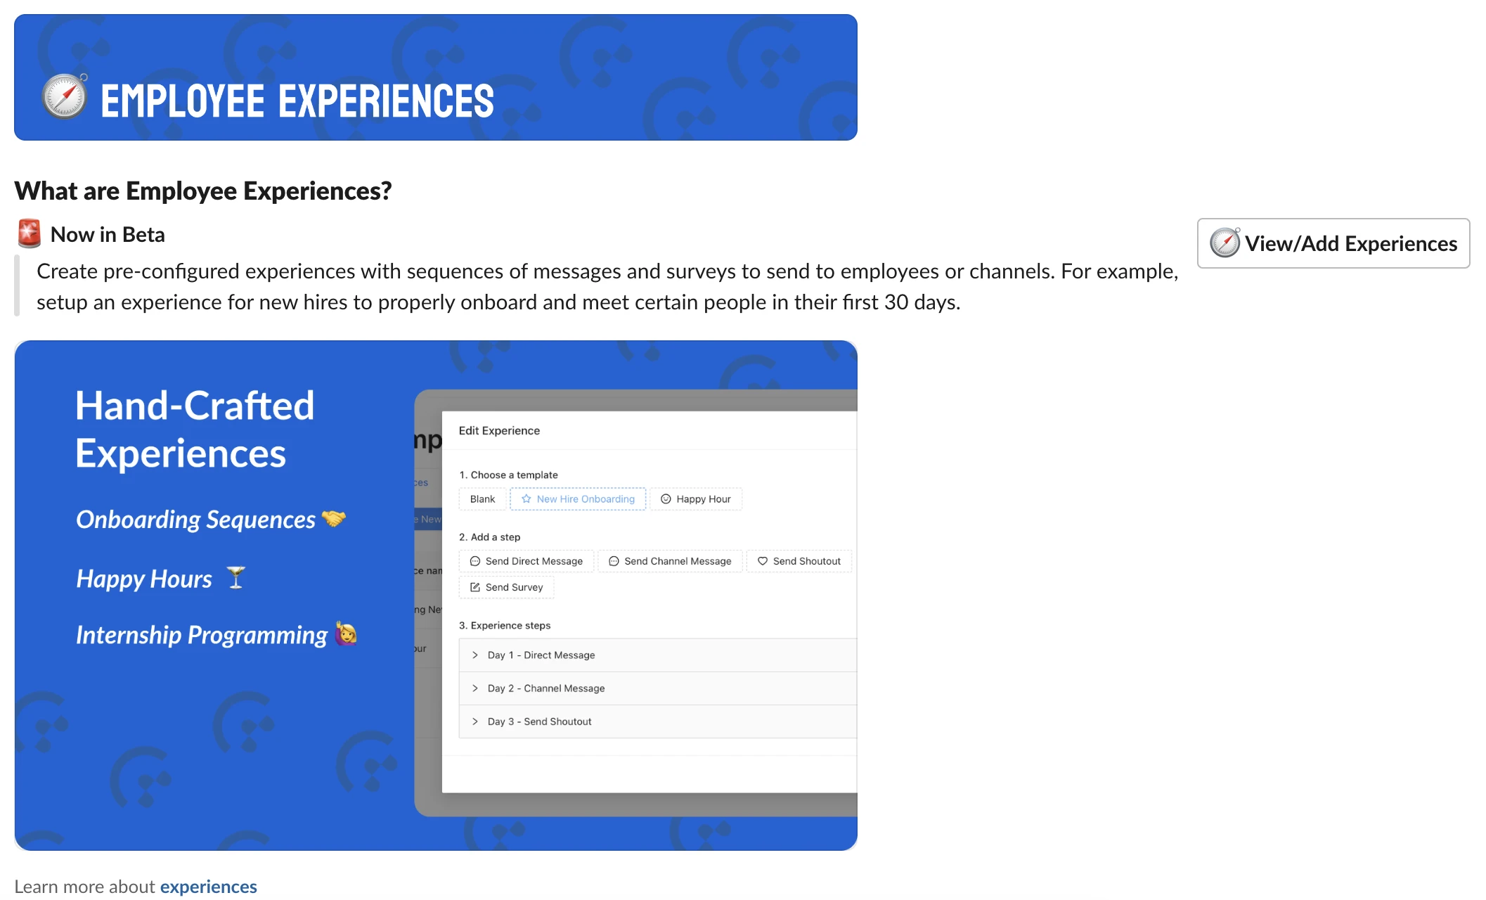Click the Send Direct Message step checkbox

[526, 561]
